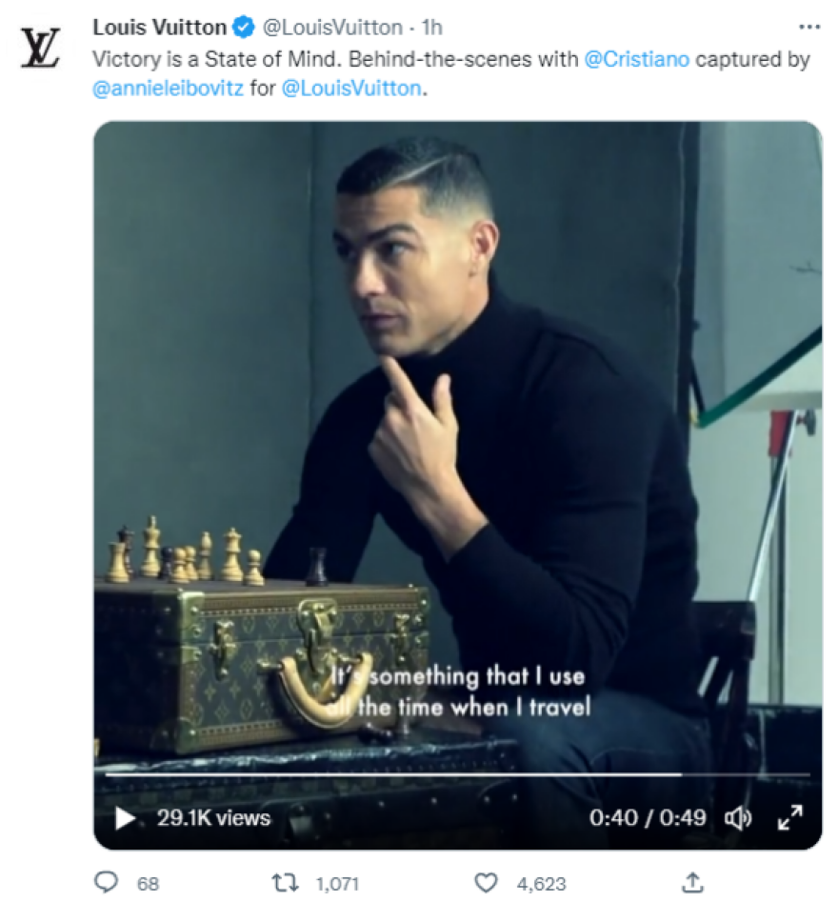Expand the video to fullscreen
This screenshot has width=838, height=902.
789,817
